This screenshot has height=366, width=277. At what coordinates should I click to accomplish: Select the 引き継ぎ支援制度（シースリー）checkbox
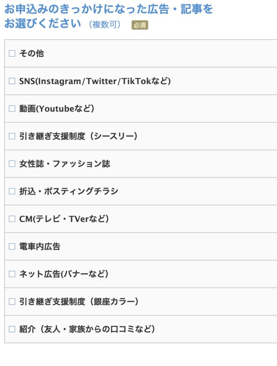[x=12, y=136]
